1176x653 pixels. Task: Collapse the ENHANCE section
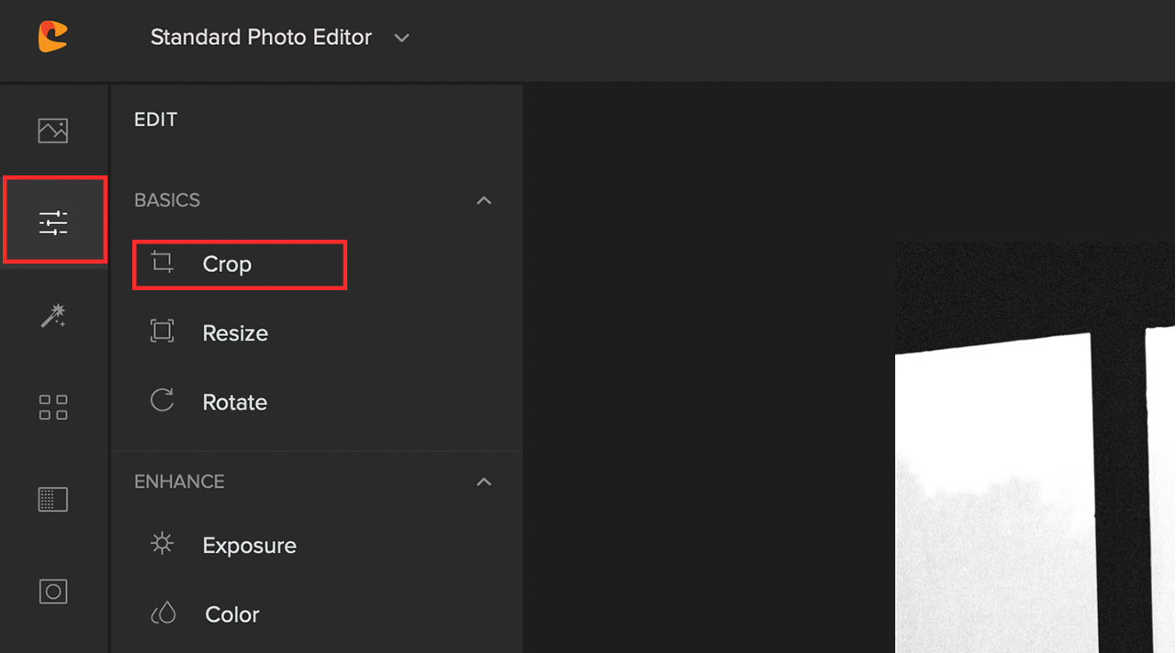pyautogui.click(x=484, y=481)
